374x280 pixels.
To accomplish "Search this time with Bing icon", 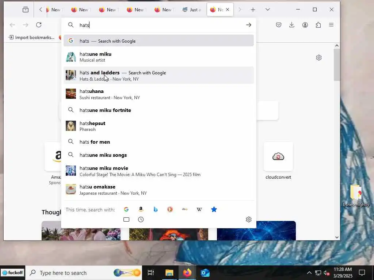I will pos(156,209).
